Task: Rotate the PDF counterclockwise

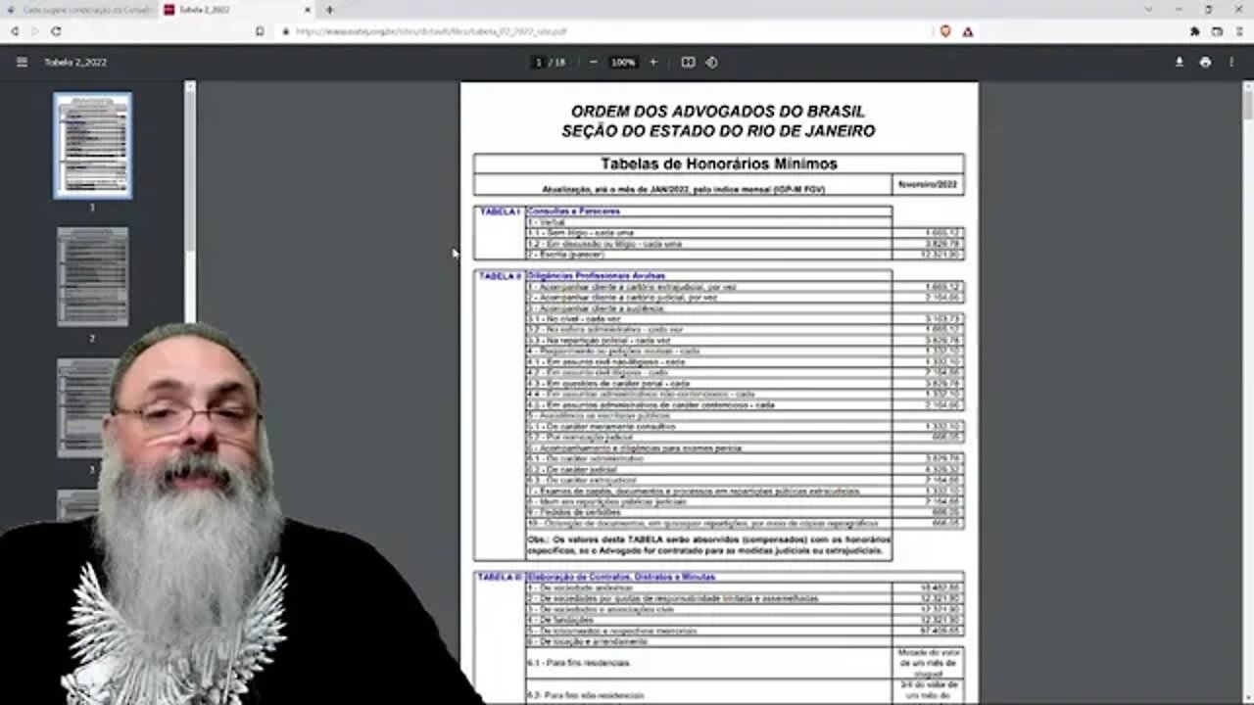Action: [x=711, y=62]
